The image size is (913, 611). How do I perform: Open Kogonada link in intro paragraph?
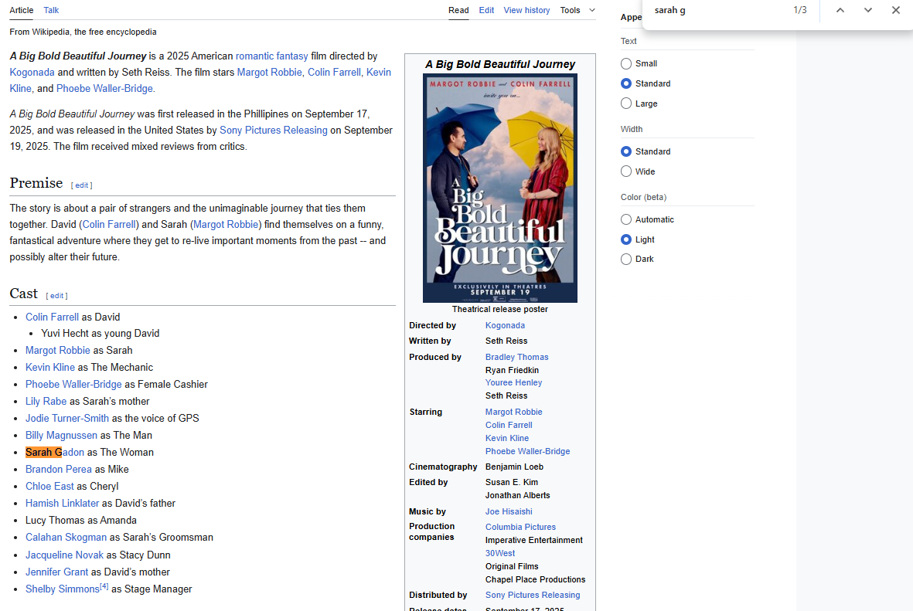pos(32,72)
